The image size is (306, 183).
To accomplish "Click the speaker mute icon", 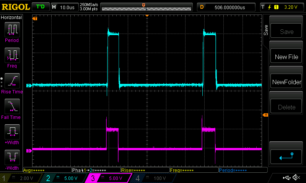I will [296, 178].
